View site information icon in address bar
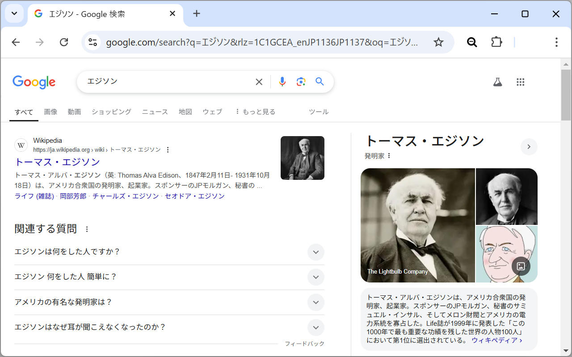Image resolution: width=572 pixels, height=357 pixels. [x=93, y=42]
